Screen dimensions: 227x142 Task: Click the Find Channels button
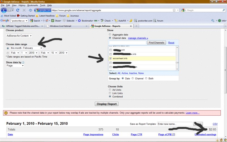(156, 43)
